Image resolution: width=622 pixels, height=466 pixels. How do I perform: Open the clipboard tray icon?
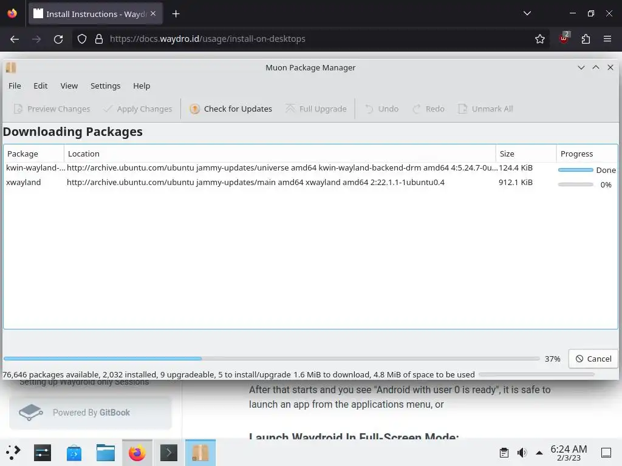coord(504,453)
